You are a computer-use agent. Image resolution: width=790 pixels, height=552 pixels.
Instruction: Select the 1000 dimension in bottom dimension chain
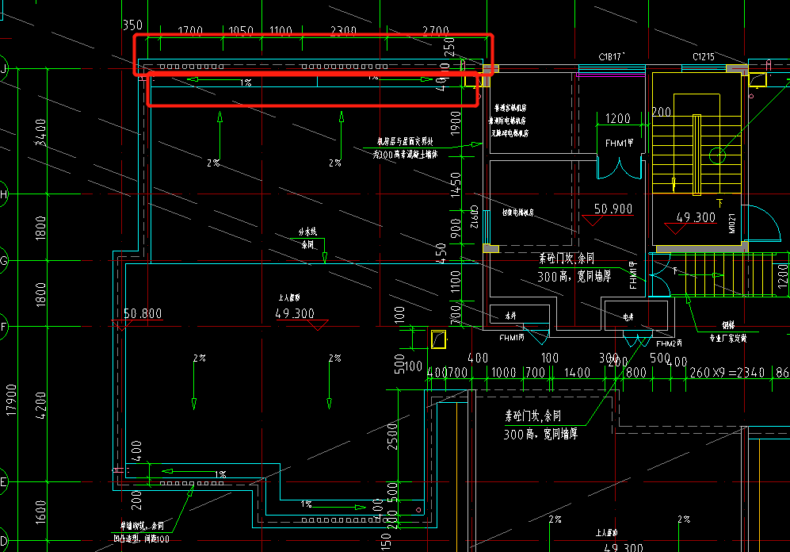[x=504, y=373]
